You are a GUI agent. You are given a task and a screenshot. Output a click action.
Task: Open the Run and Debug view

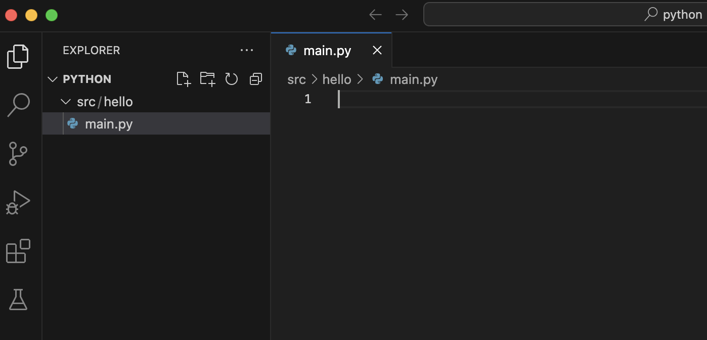(18, 202)
